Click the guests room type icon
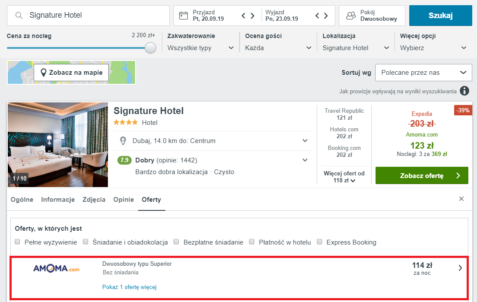The width and height of the screenshot is (477, 302). (x=351, y=16)
